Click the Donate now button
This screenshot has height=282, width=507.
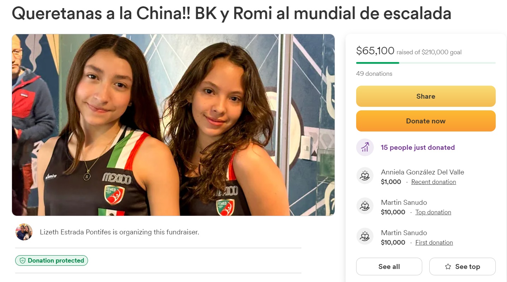[426, 121]
